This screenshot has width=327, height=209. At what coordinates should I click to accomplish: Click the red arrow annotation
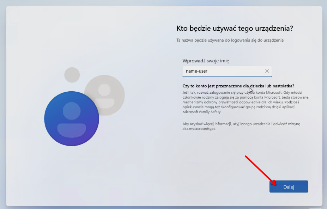click(x=259, y=169)
